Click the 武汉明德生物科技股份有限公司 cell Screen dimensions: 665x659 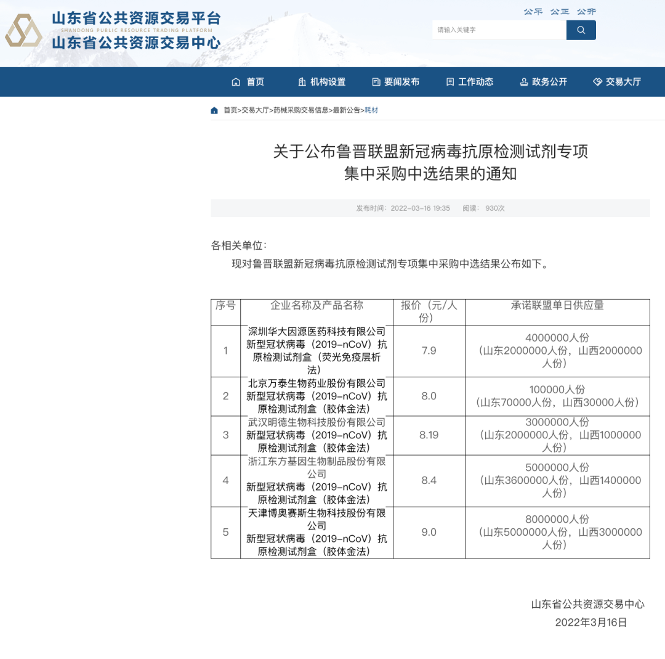[317, 435]
